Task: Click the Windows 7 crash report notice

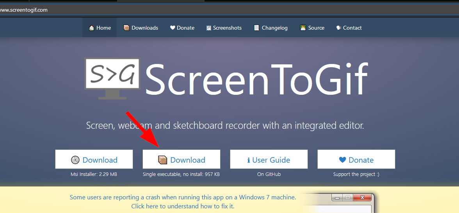Action: pyautogui.click(x=183, y=197)
